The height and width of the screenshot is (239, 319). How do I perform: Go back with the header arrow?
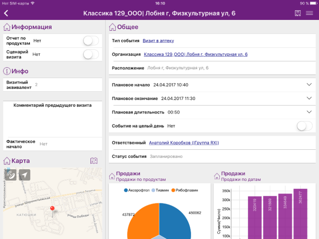pyautogui.click(x=6, y=13)
